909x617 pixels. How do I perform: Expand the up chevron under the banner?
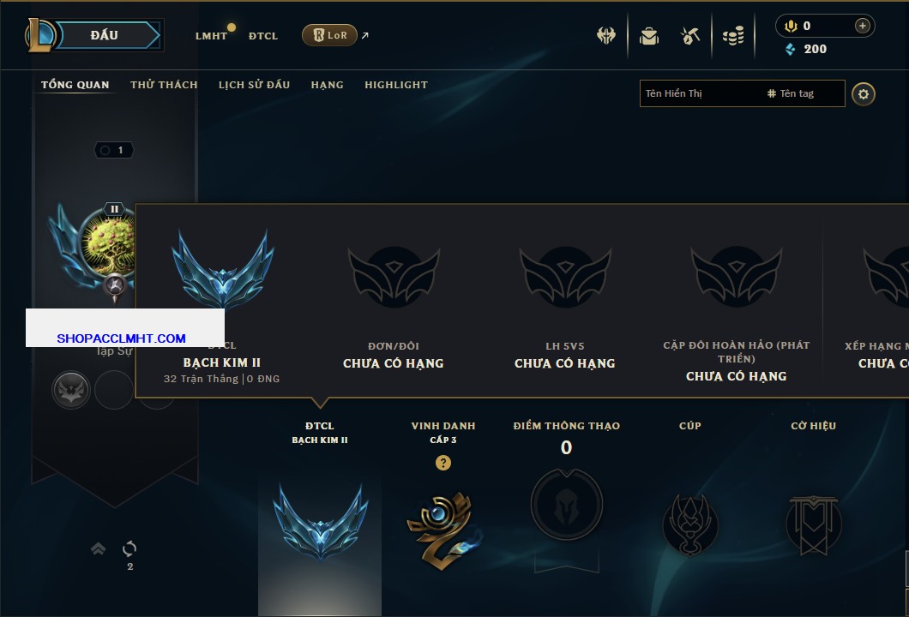pyautogui.click(x=98, y=548)
